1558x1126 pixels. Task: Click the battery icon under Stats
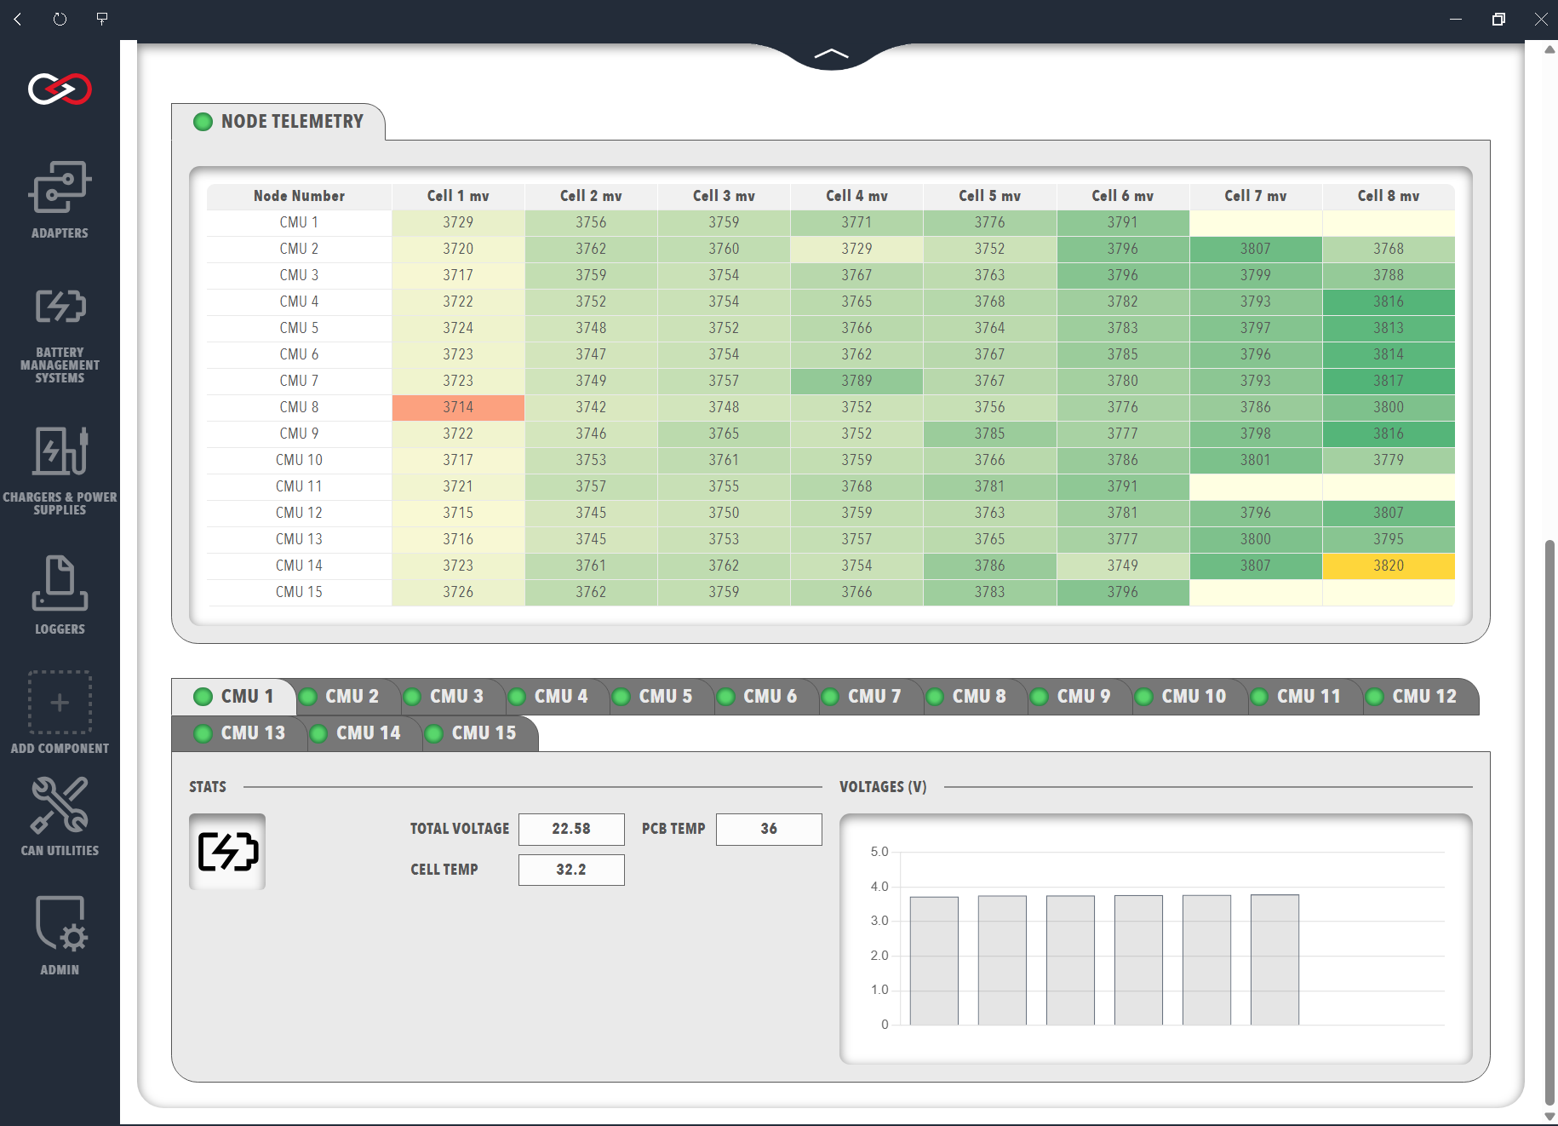pyautogui.click(x=227, y=852)
